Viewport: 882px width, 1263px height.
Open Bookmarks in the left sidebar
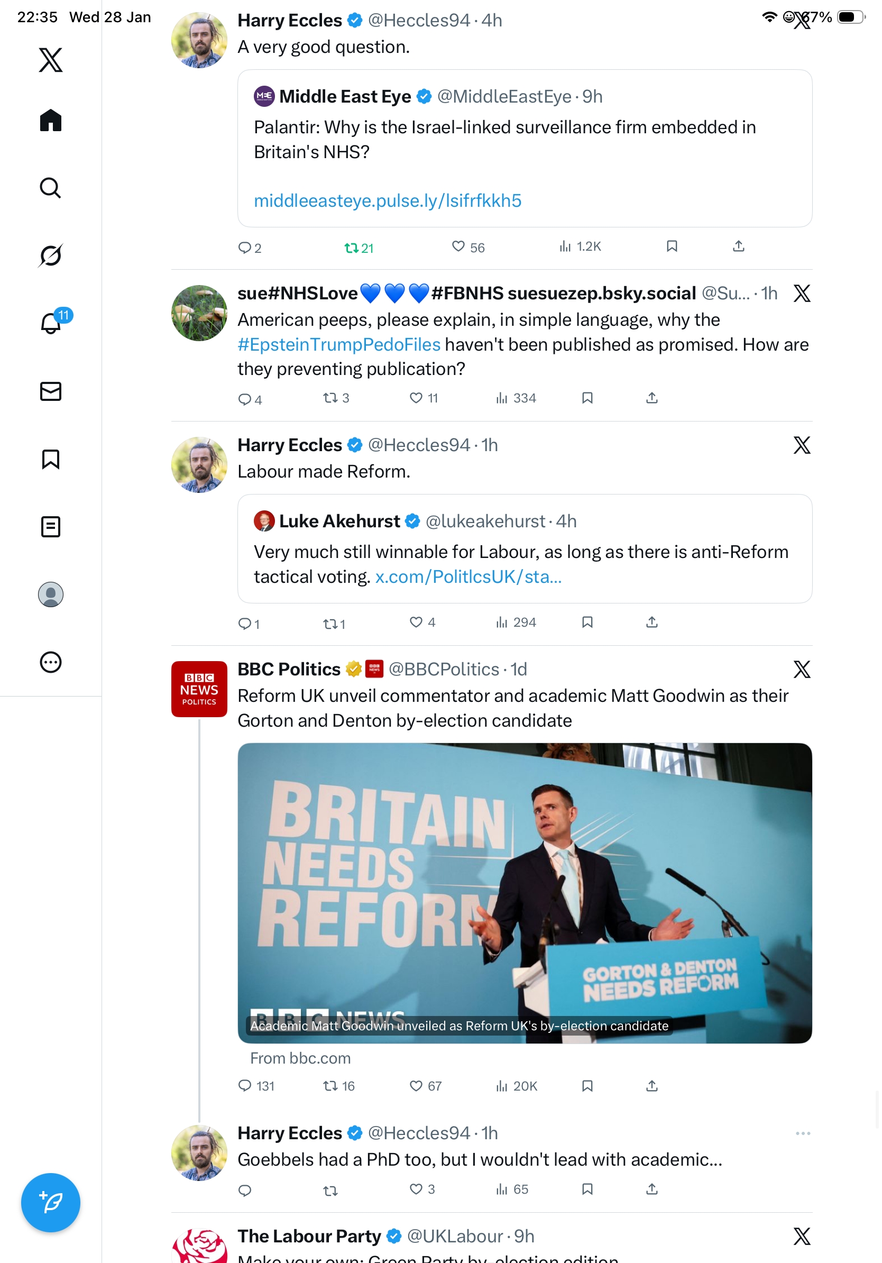pos(51,459)
